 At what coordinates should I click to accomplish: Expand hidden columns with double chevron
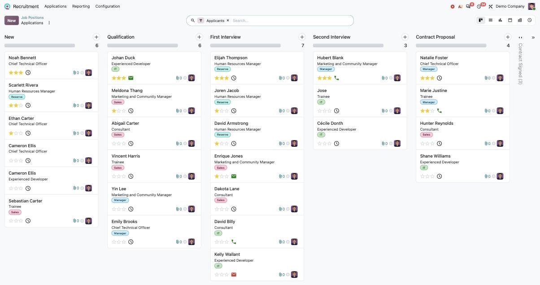click(533, 38)
